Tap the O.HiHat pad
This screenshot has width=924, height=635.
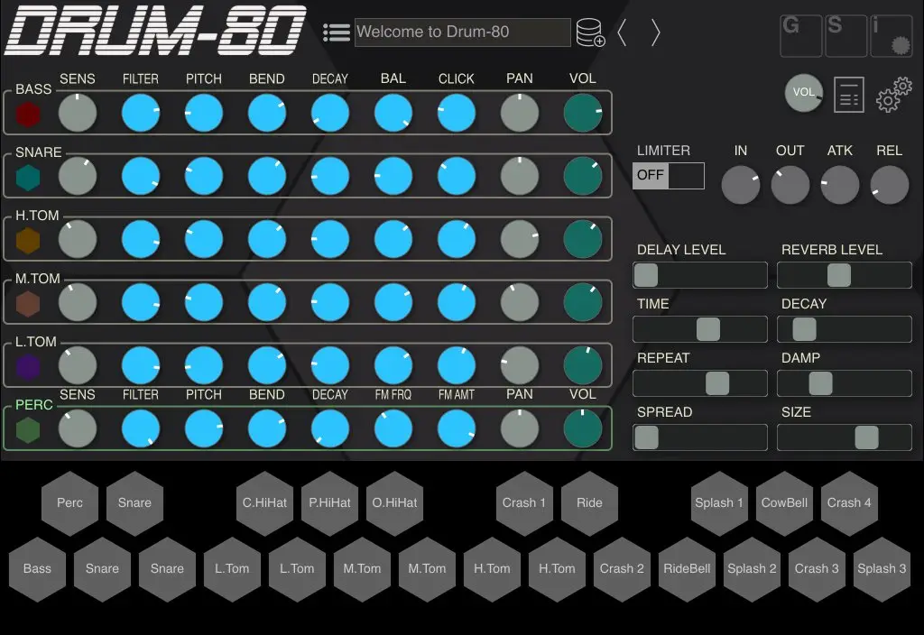(394, 503)
